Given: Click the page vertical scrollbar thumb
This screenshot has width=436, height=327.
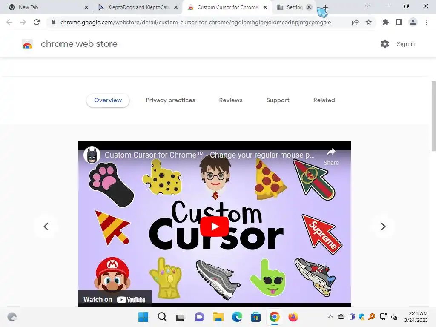Looking at the screenshot, I should pos(433,116).
